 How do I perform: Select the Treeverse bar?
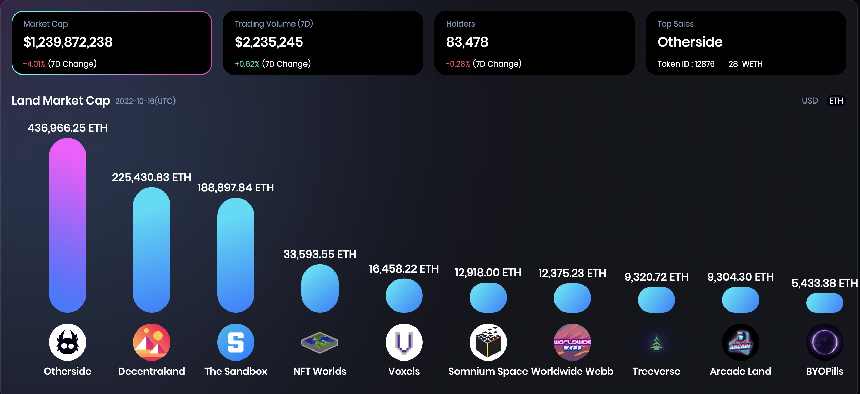[657, 300]
